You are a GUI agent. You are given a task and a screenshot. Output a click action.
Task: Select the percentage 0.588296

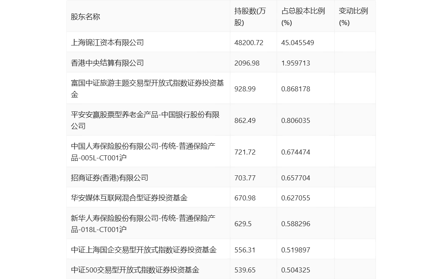click(x=296, y=224)
